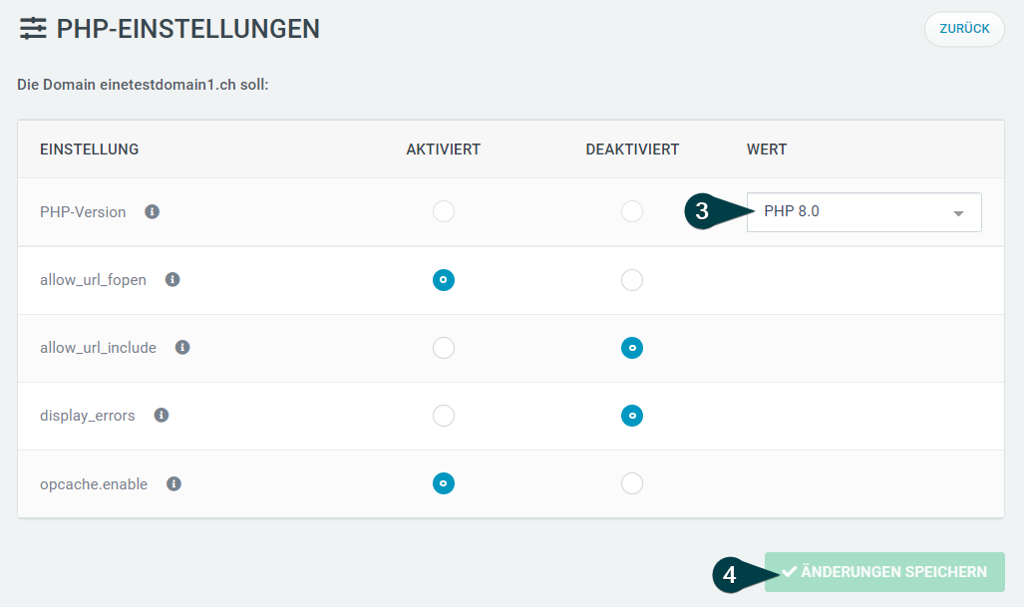
Task: Disable allow_url_fopen via Deaktiviert radio
Action: tap(631, 280)
